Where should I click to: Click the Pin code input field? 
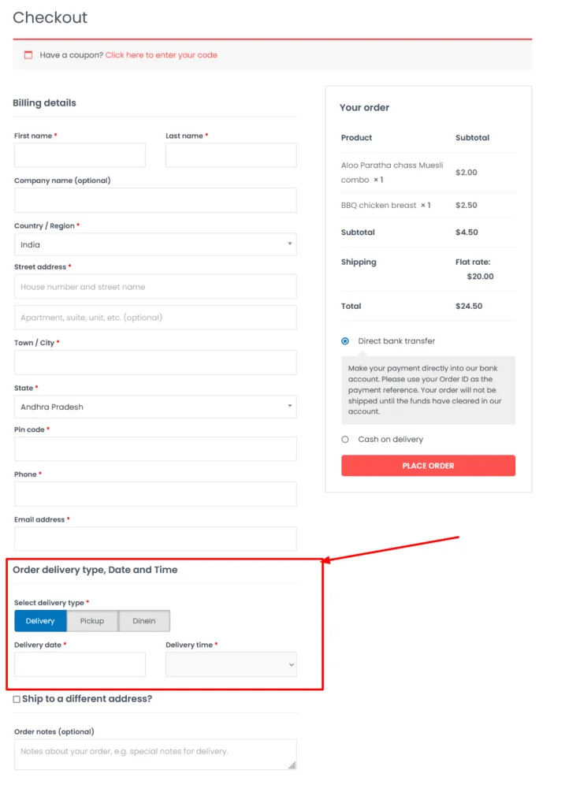coord(155,449)
